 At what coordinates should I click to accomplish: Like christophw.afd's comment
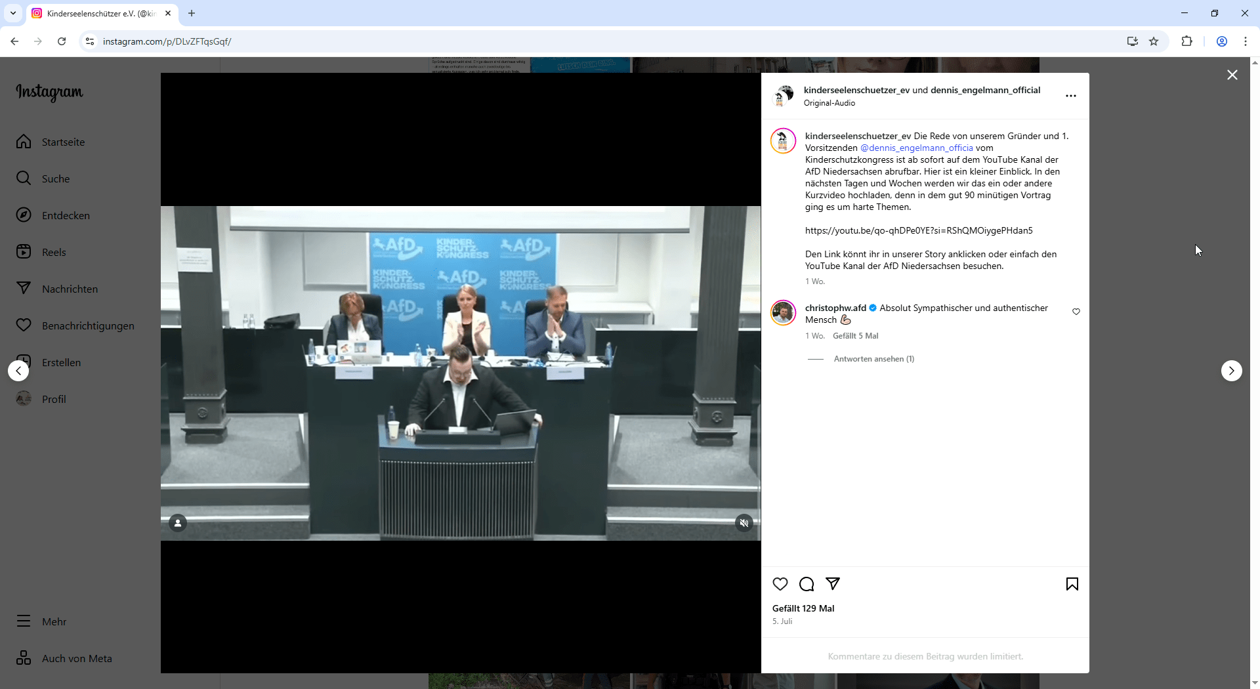[x=1076, y=312]
